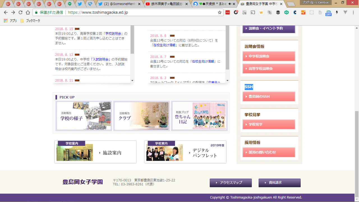Mute audio icon on the 天使族 tab

230,4
